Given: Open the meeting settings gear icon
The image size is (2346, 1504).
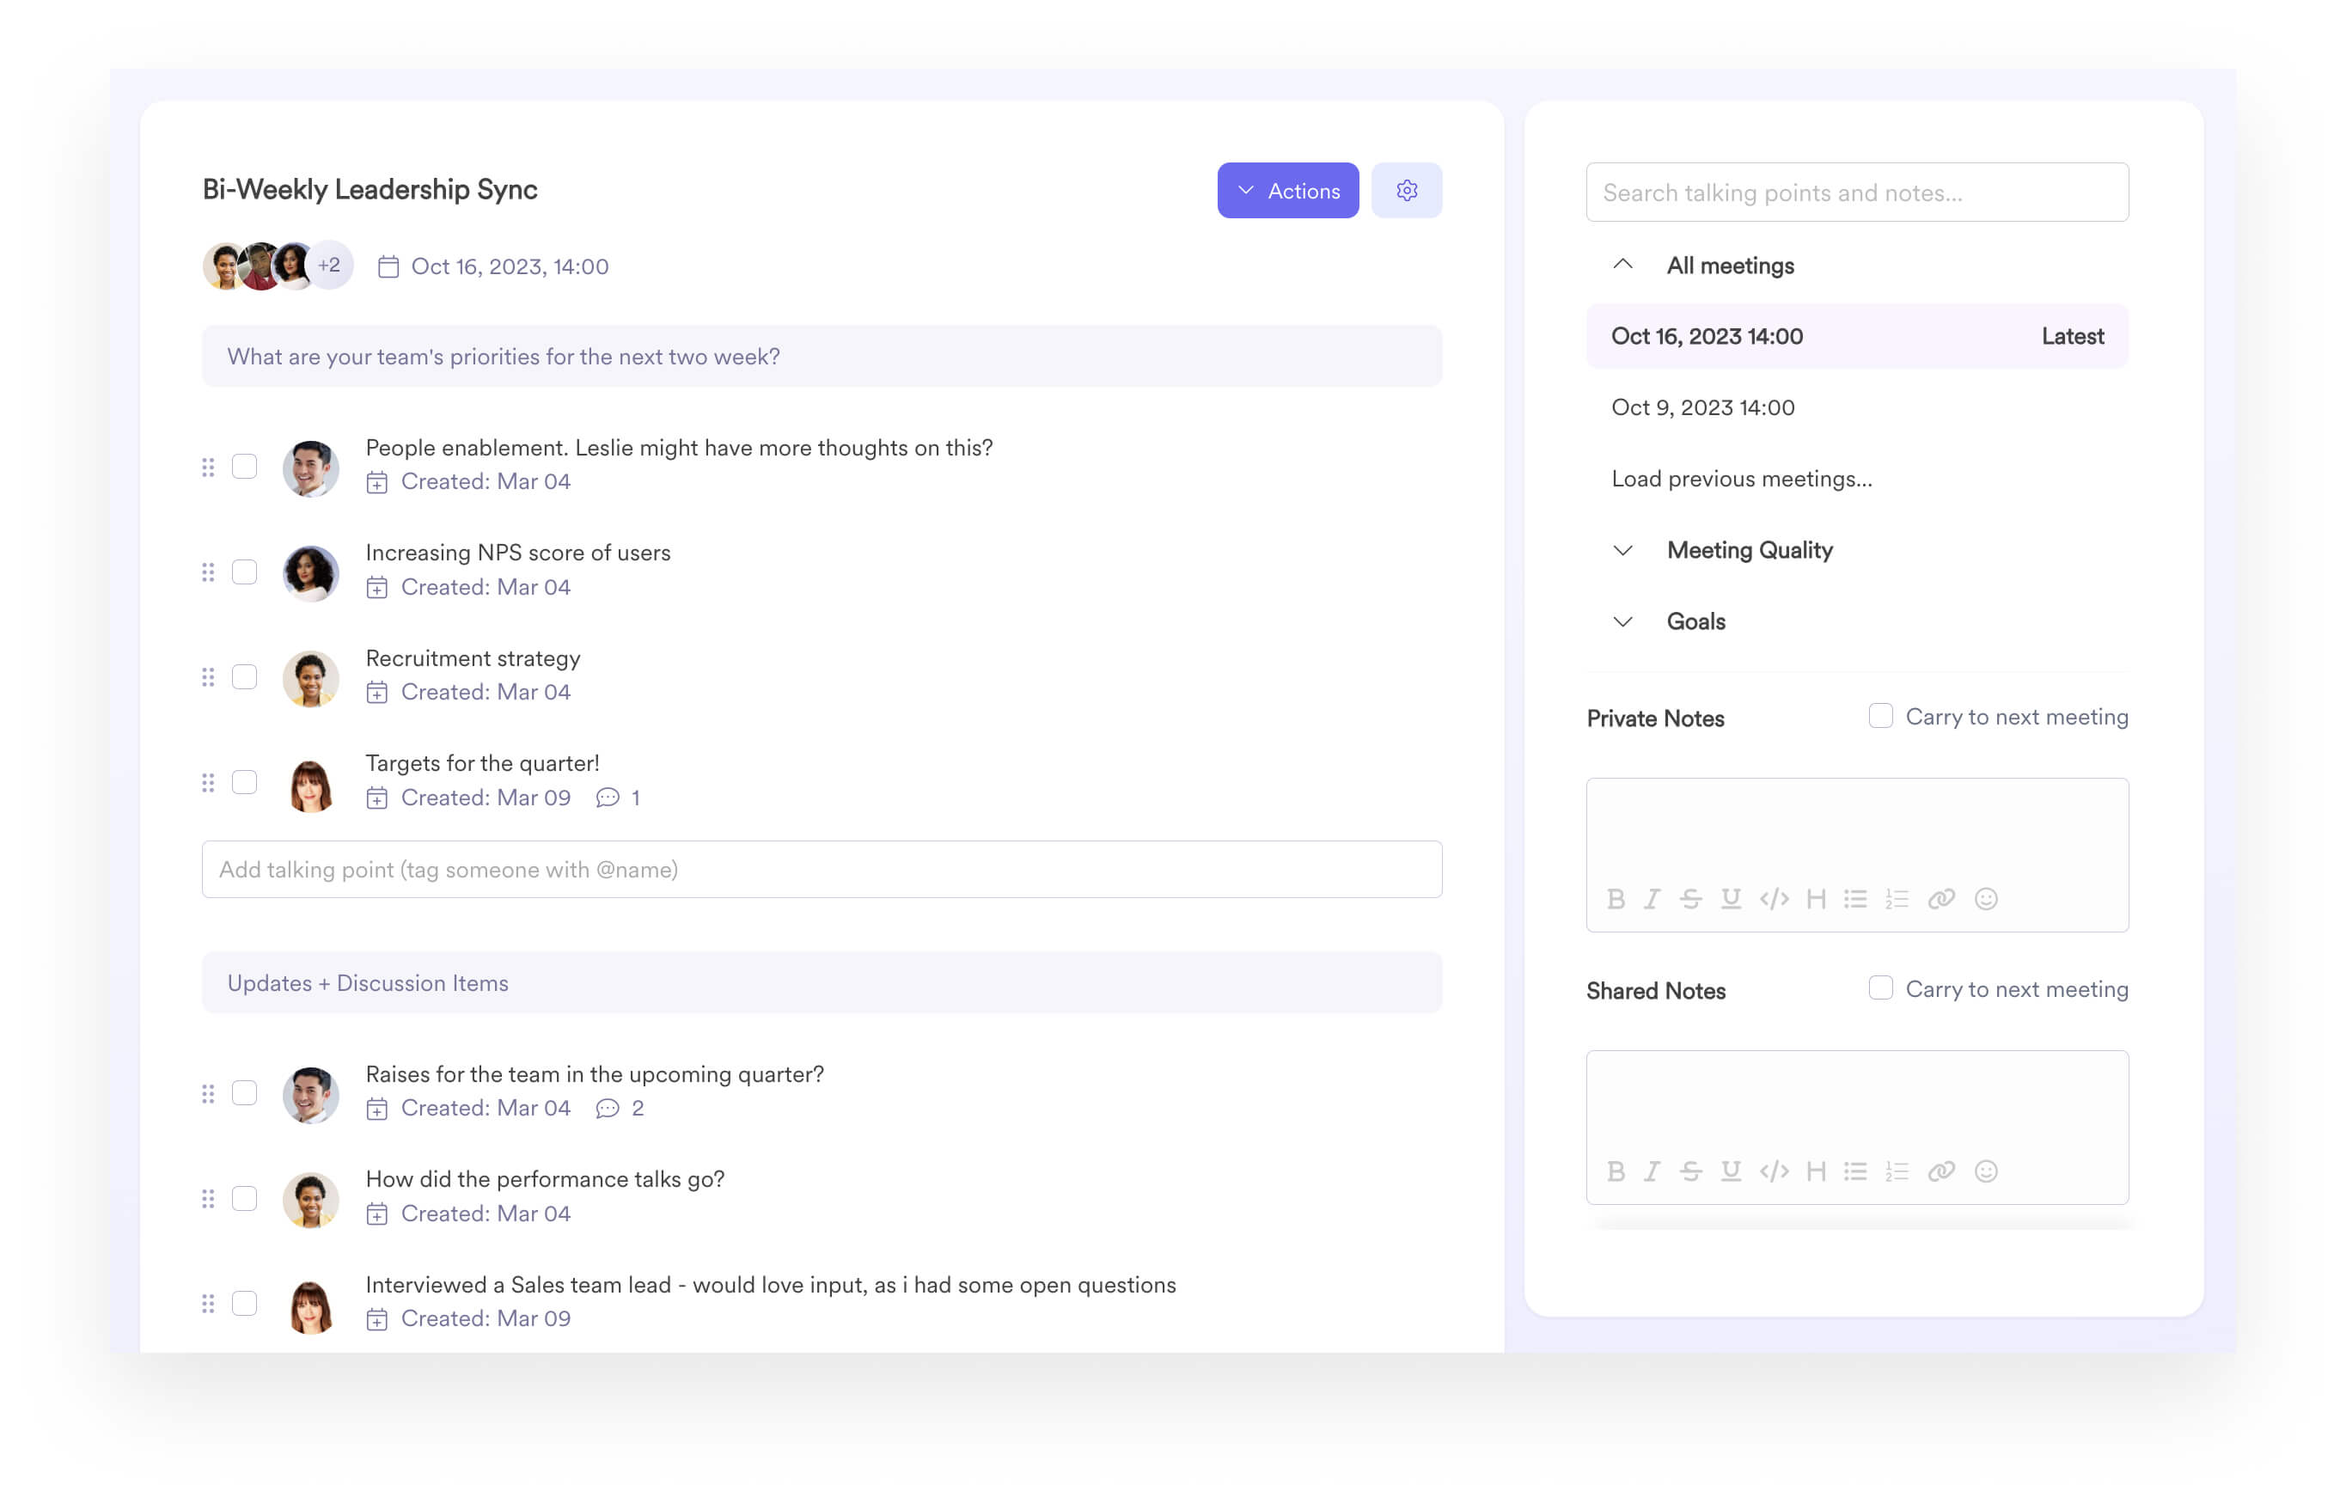Looking at the screenshot, I should click(1406, 191).
